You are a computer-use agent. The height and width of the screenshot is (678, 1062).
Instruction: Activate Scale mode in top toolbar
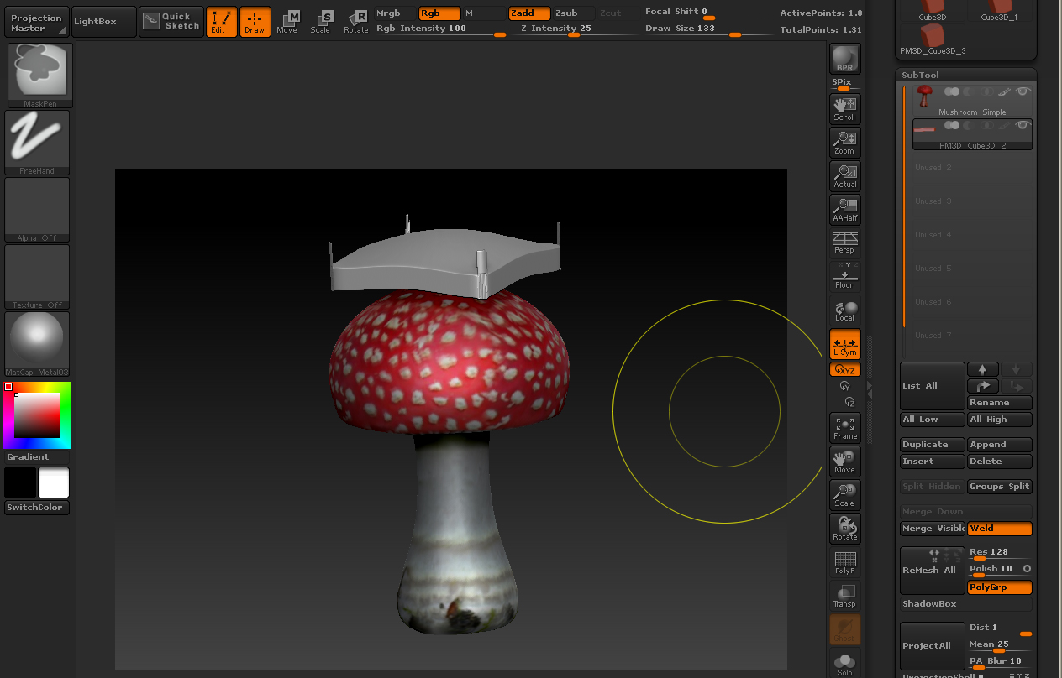tap(321, 22)
